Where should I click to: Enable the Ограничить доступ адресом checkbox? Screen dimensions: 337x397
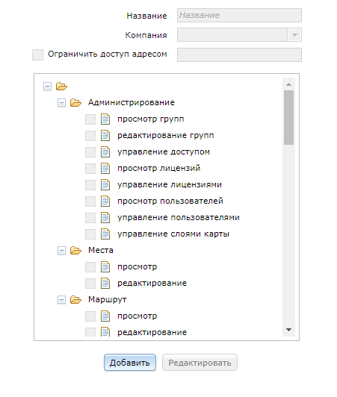point(38,54)
